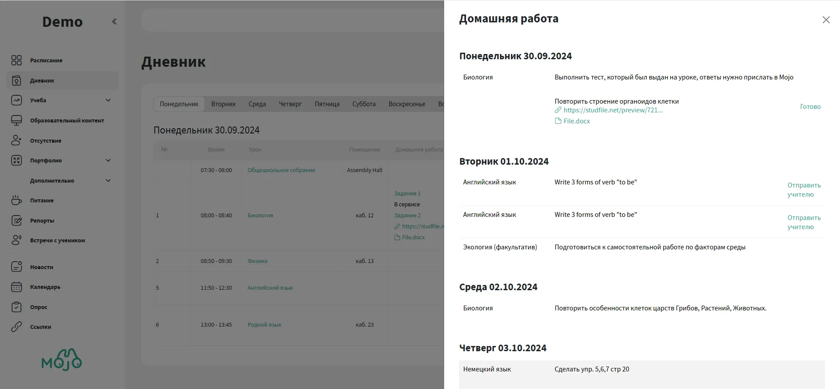Close the Домашняя работа panel
The height and width of the screenshot is (389, 839).
(x=826, y=20)
